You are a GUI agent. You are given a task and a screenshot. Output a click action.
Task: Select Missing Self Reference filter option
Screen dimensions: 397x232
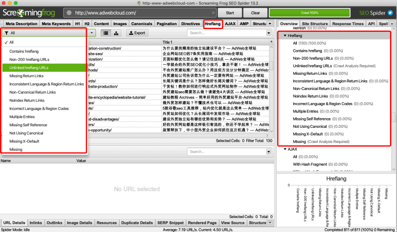44,125
